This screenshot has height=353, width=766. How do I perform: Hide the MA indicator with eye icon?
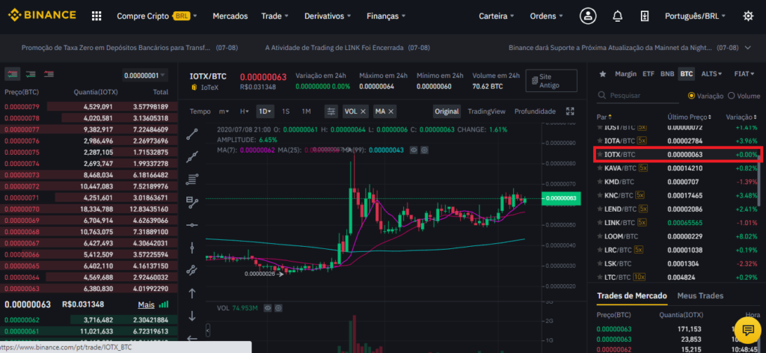pos(414,150)
